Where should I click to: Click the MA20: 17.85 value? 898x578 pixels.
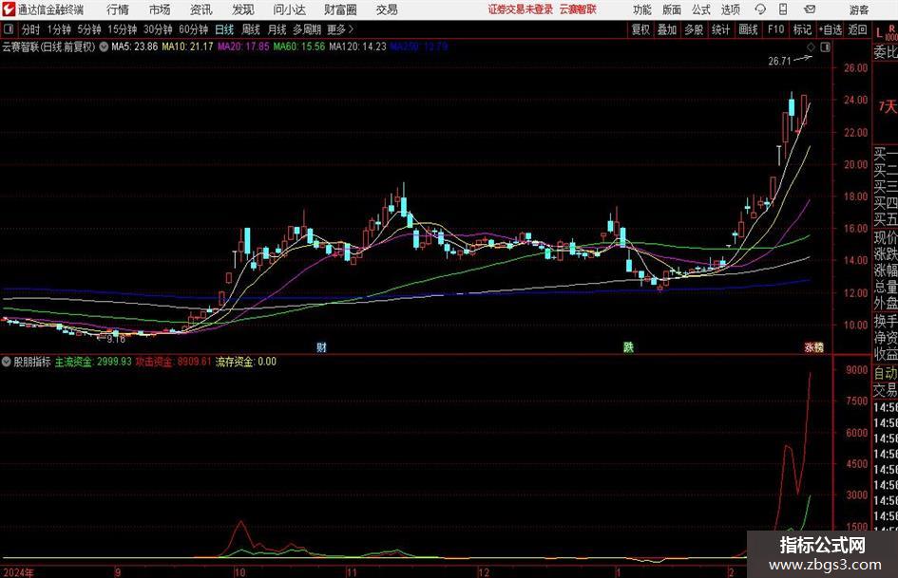point(243,47)
